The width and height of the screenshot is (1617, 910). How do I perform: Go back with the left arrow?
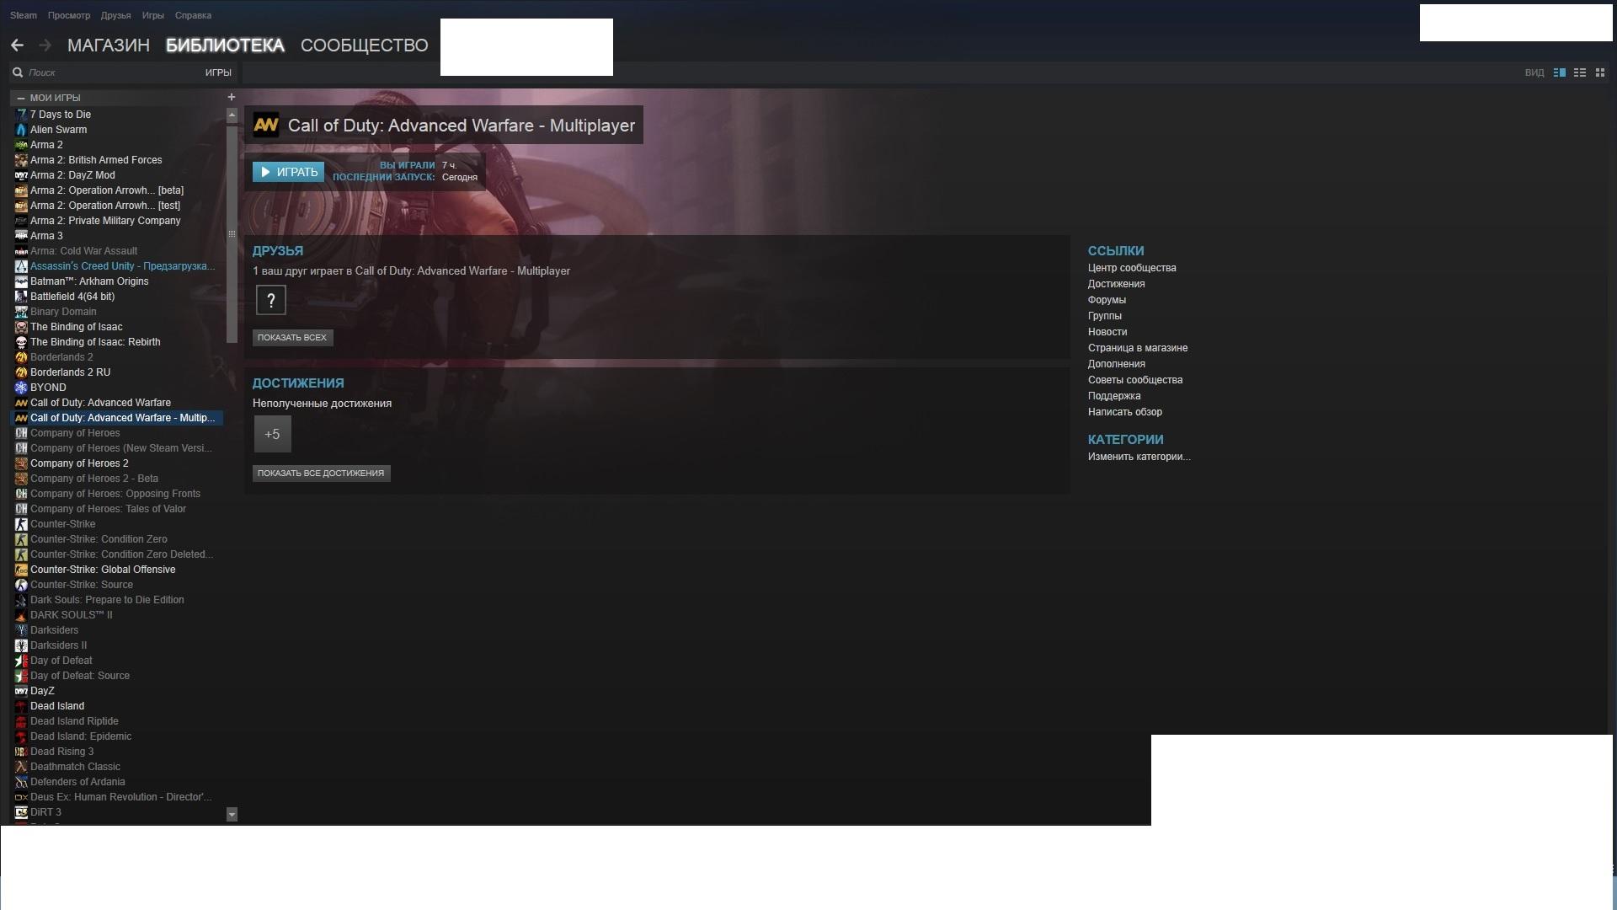coord(17,45)
